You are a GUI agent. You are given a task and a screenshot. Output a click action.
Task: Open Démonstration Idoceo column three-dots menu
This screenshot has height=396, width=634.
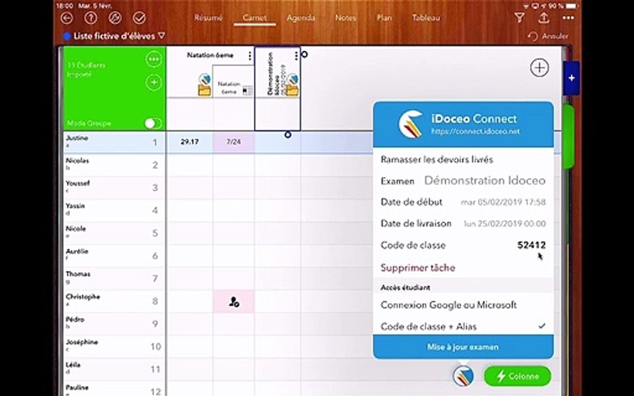pos(297,56)
